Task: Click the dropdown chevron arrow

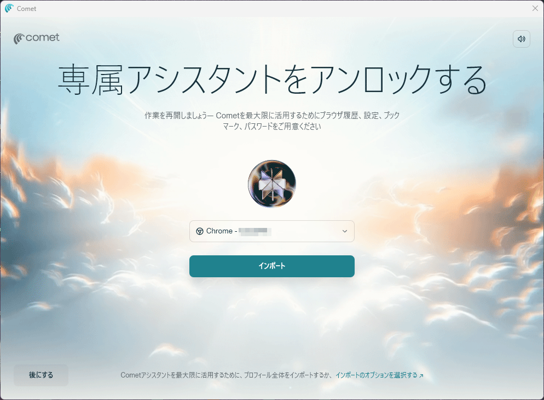Action: pyautogui.click(x=344, y=231)
